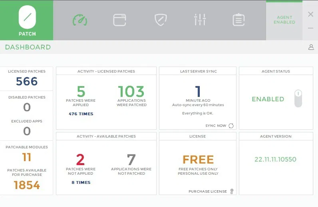Click the 5 patches were applied figure

click(81, 92)
